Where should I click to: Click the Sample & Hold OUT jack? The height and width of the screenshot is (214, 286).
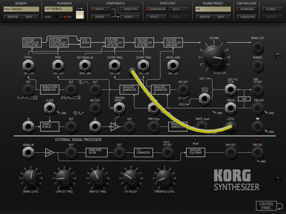pyautogui.click(x=71, y=127)
